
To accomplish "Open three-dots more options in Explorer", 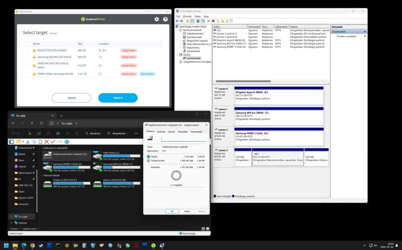I will (x=136, y=133).
